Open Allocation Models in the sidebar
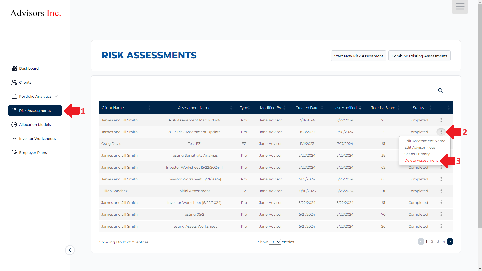The width and height of the screenshot is (482, 271). (35, 125)
